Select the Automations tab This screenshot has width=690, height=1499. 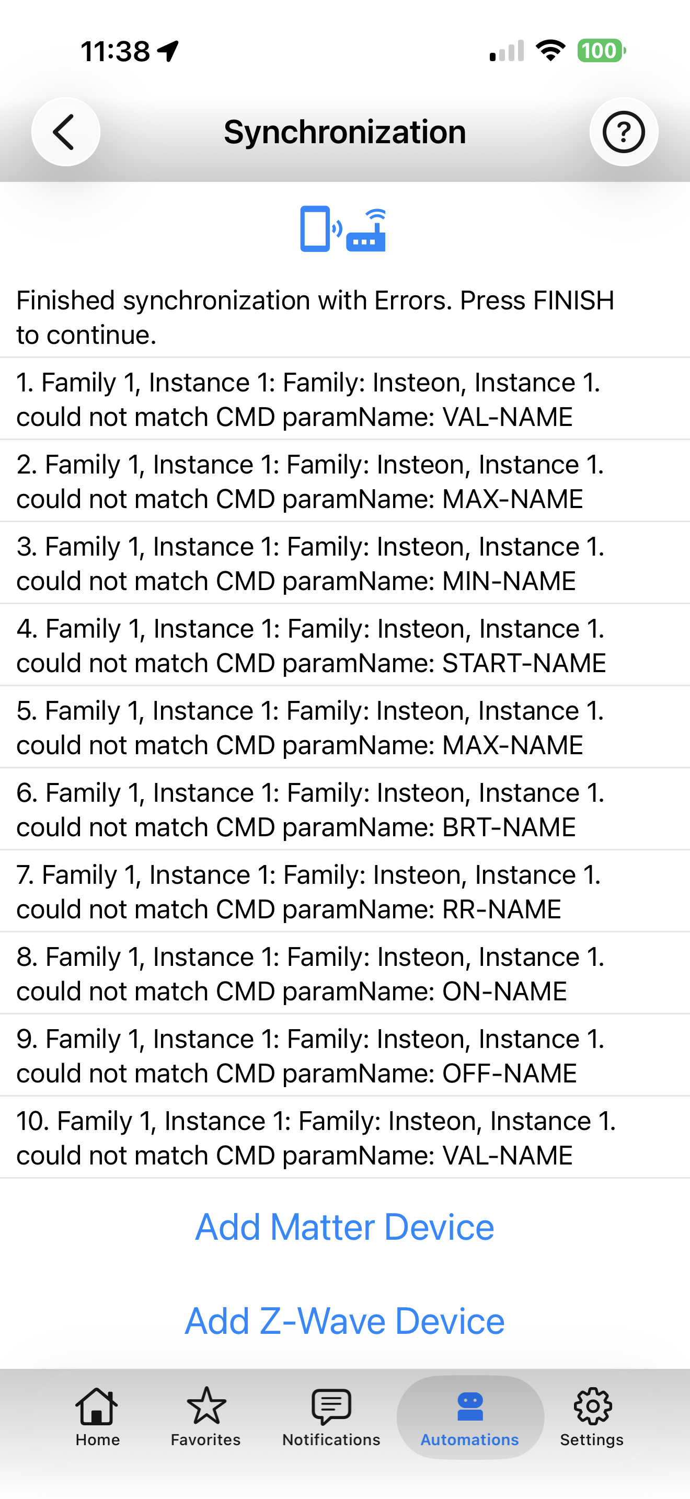click(470, 1417)
